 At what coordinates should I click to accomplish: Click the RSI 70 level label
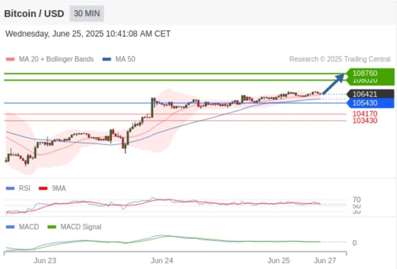coord(356,200)
